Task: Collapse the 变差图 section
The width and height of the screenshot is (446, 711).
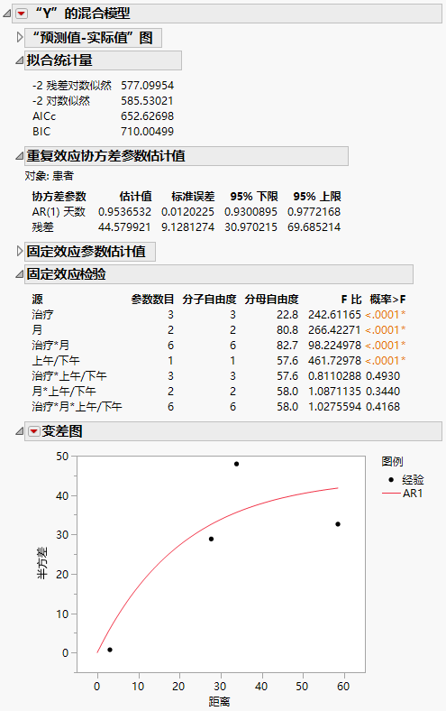Action: pos(20,431)
